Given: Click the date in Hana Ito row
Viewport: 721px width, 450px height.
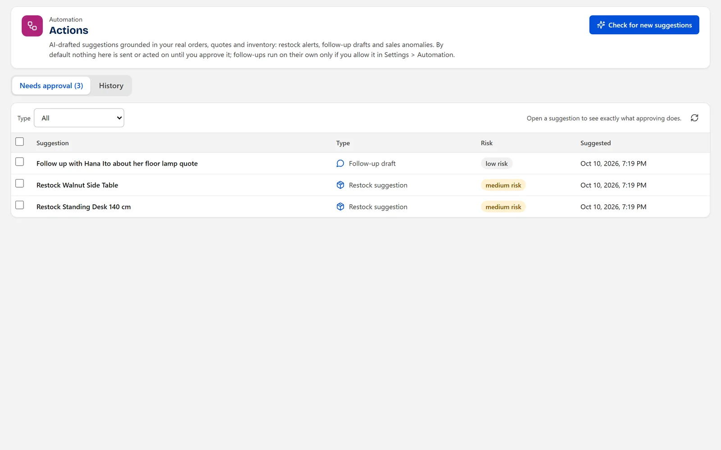Looking at the screenshot, I should [613, 163].
